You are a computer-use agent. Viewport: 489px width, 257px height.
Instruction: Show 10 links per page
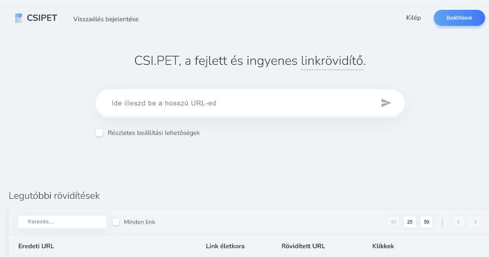pyautogui.click(x=393, y=222)
